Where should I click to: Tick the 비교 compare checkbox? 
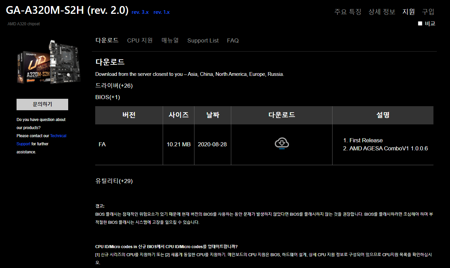point(420,24)
